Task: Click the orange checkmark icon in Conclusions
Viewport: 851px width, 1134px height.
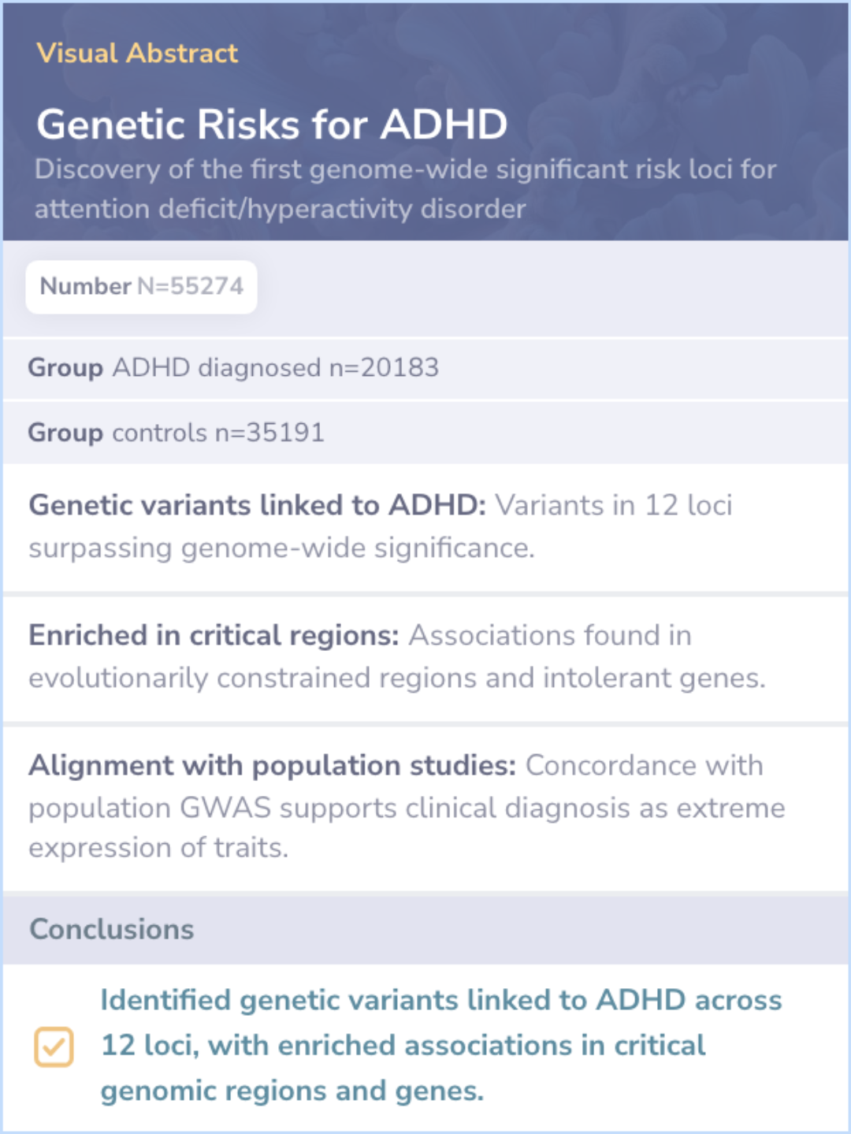Action: pyautogui.click(x=54, y=1047)
